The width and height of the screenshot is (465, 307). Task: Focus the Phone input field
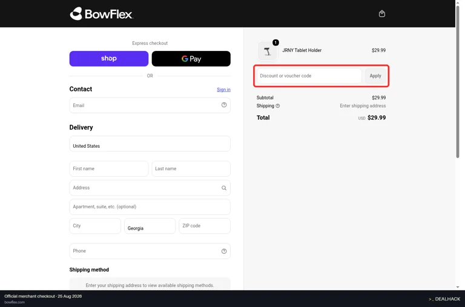coord(150,251)
